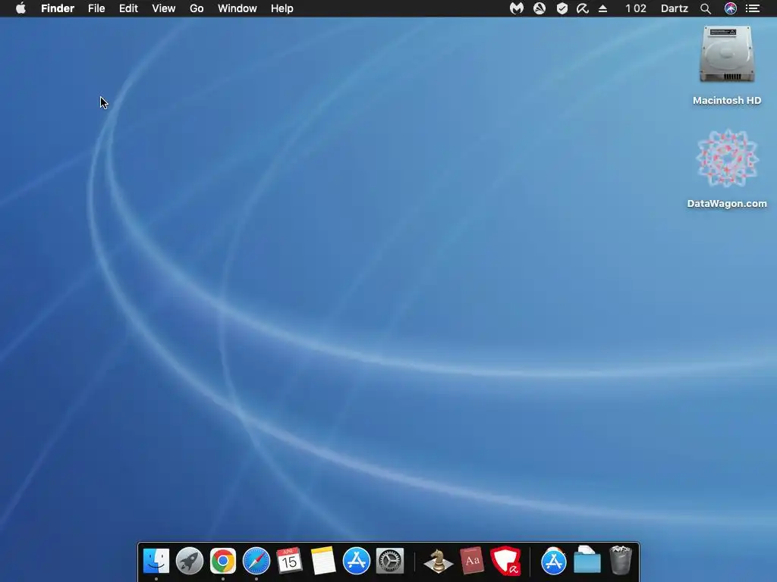Open Notes from the Dock
The image size is (777, 582).
click(323, 561)
